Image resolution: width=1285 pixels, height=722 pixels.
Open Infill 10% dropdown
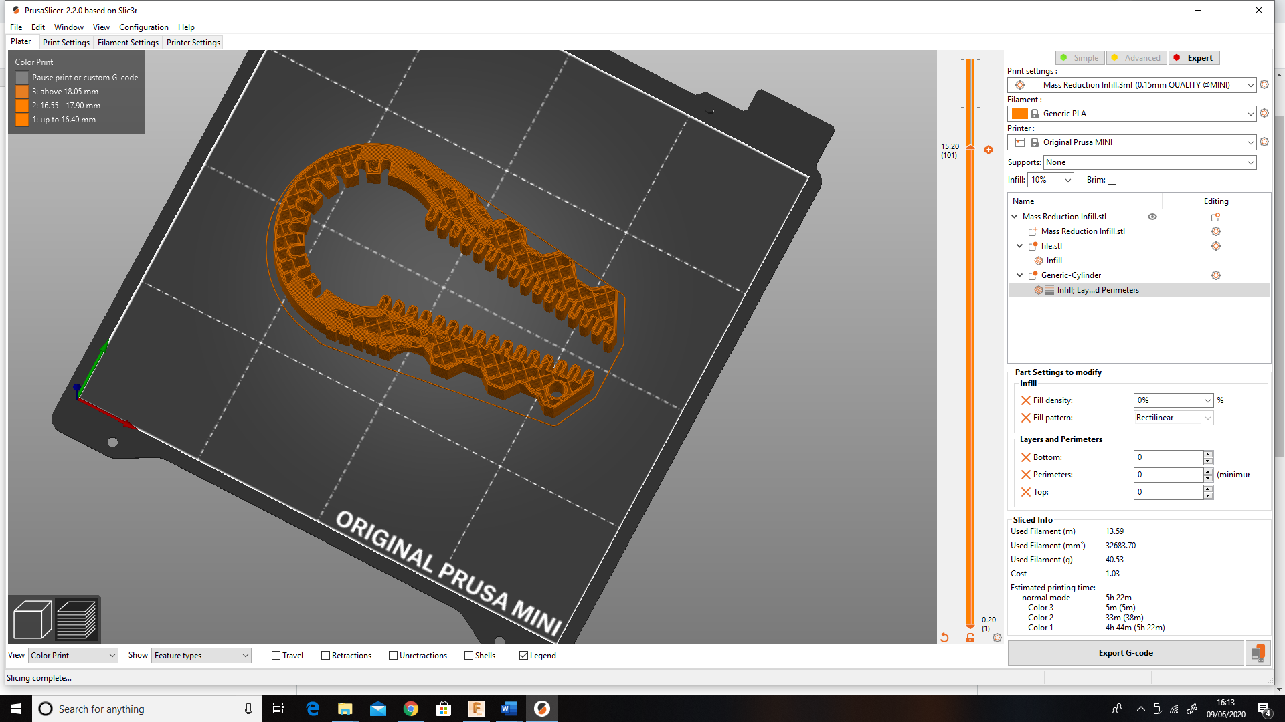coord(1051,180)
